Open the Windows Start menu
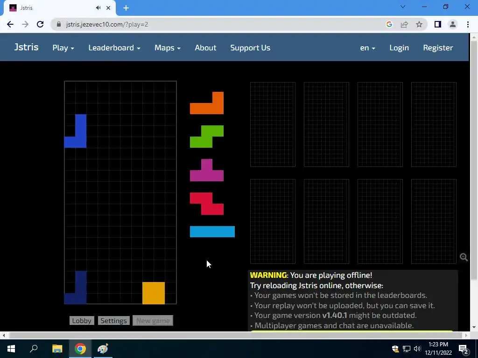This screenshot has height=358, width=478. tap(11, 349)
